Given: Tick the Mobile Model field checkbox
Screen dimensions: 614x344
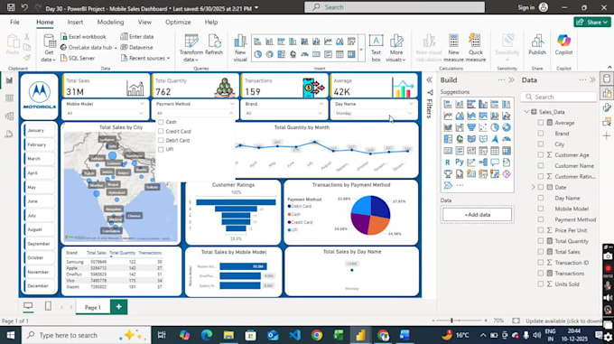Looking at the screenshot, I should click(x=540, y=209).
